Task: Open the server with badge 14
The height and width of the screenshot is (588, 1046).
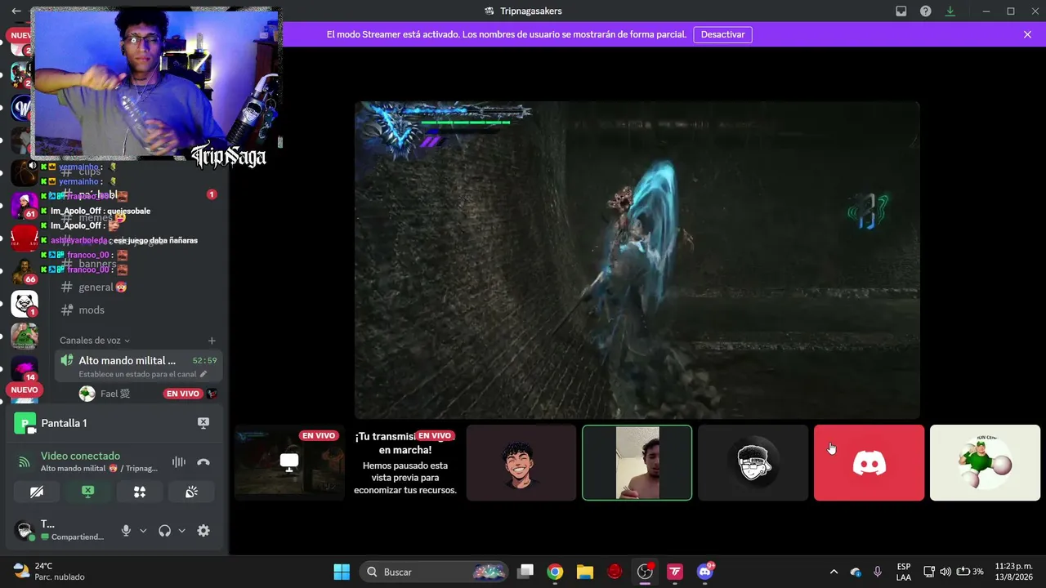Action: point(25,367)
